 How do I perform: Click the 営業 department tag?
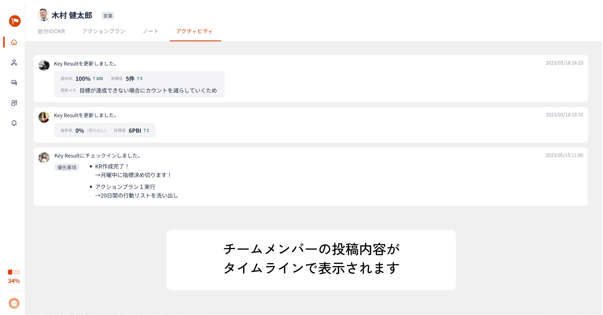pyautogui.click(x=108, y=16)
